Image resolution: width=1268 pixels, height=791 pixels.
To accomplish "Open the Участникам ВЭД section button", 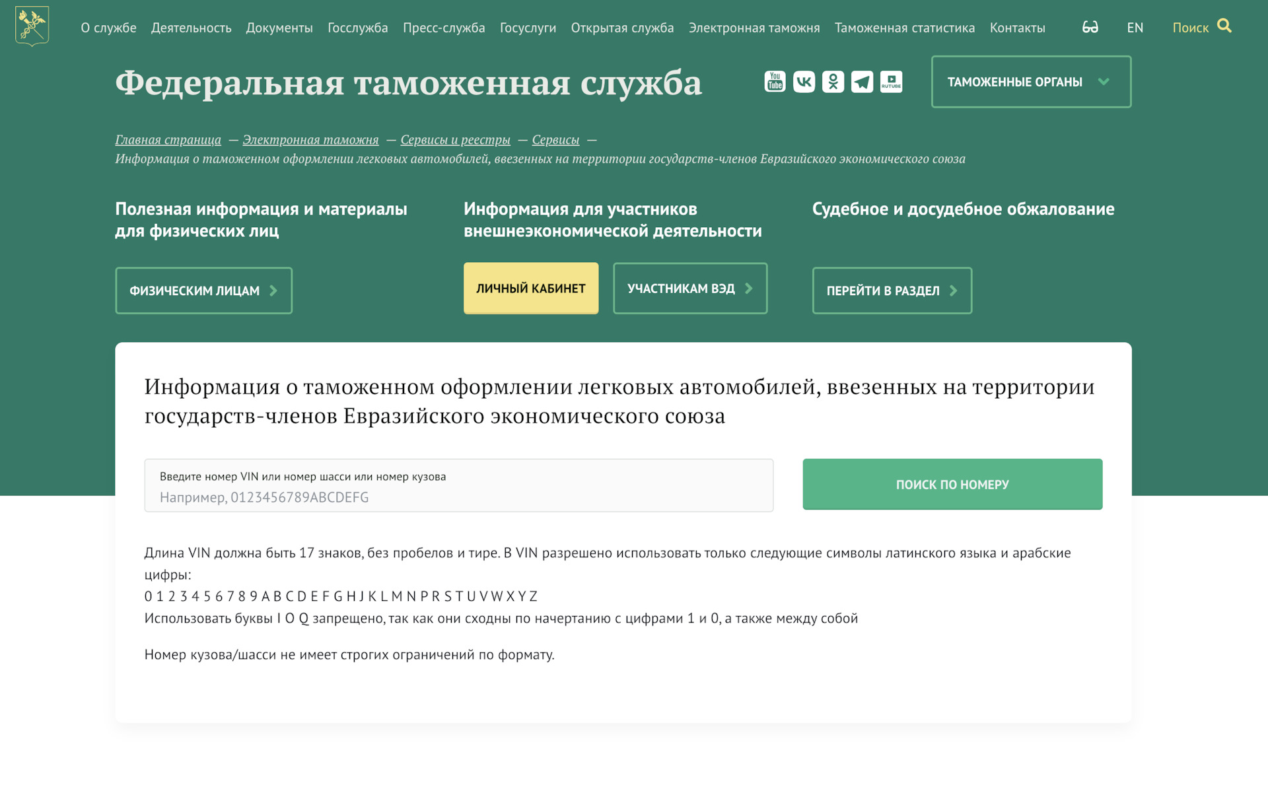I will [x=689, y=289].
